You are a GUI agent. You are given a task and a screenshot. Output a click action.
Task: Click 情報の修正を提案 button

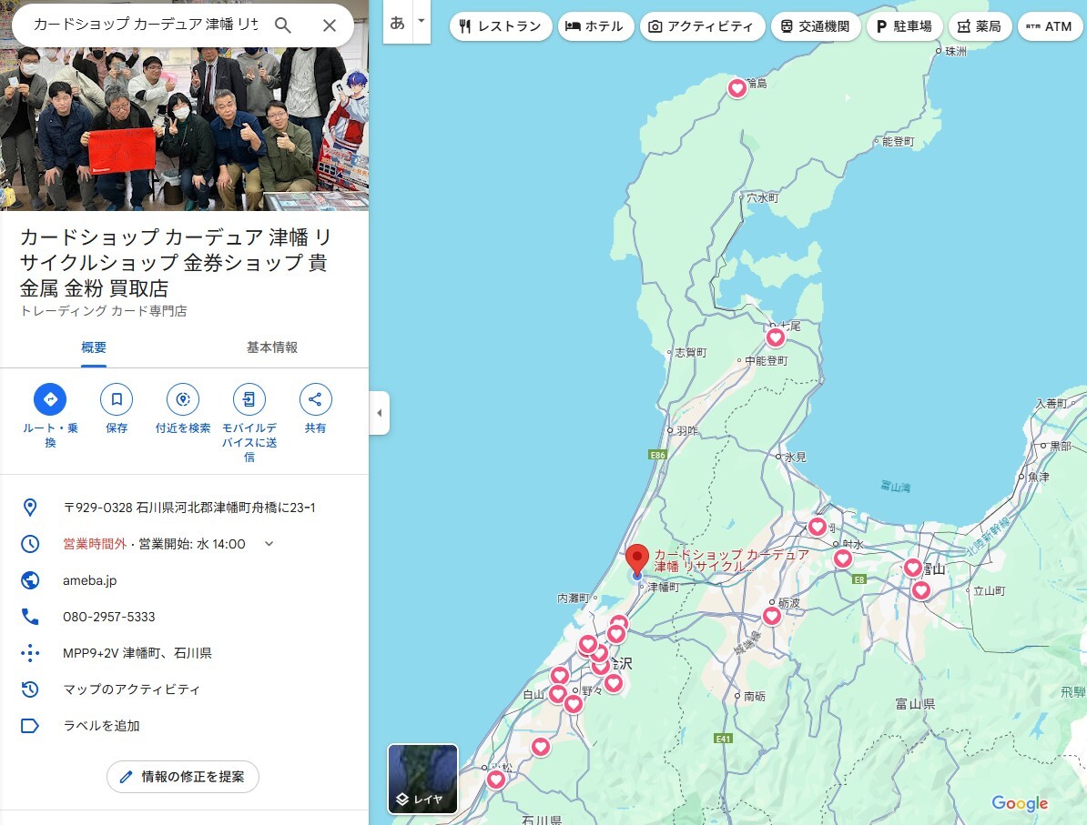[183, 777]
